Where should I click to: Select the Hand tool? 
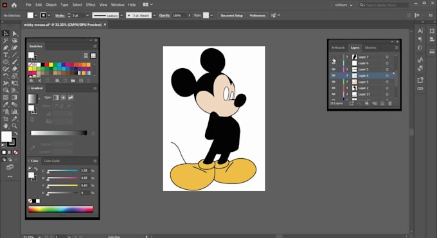coord(6,126)
